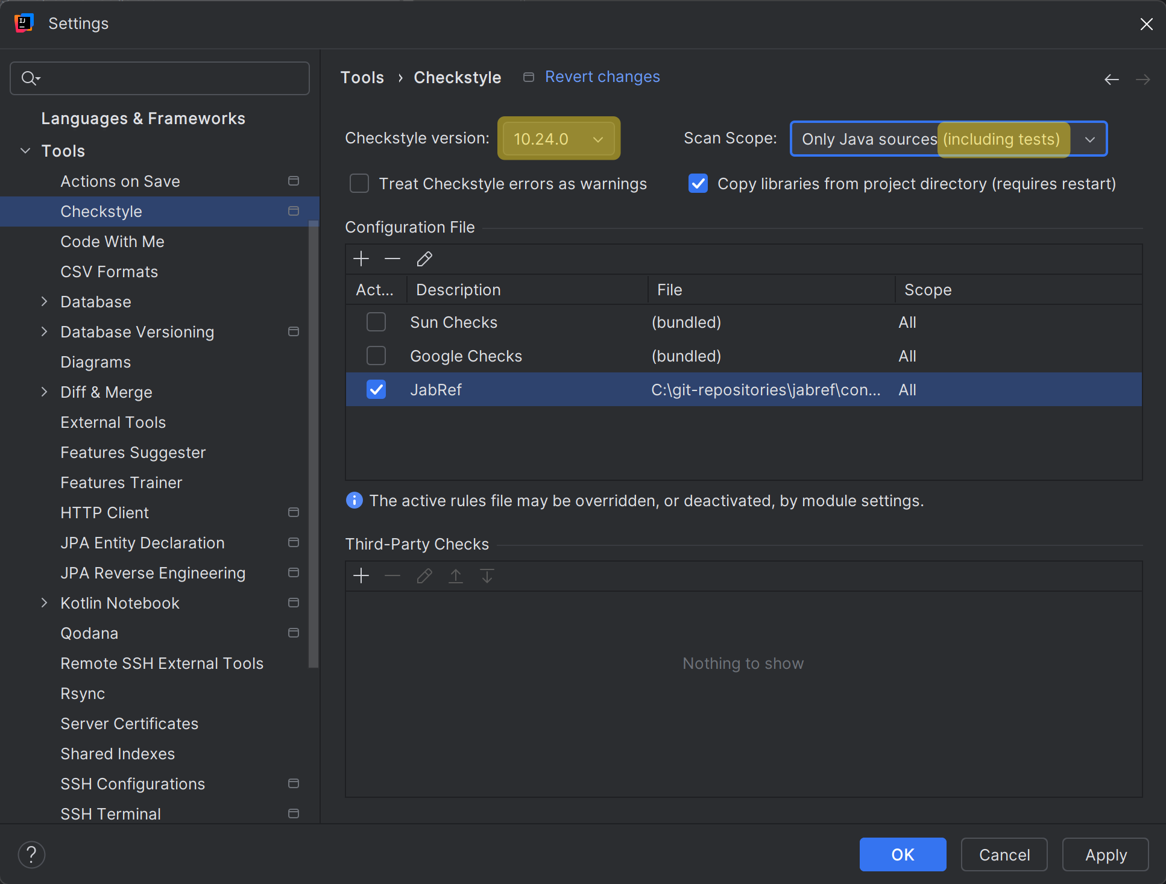Activate the Google Checks configuration

[376, 356]
